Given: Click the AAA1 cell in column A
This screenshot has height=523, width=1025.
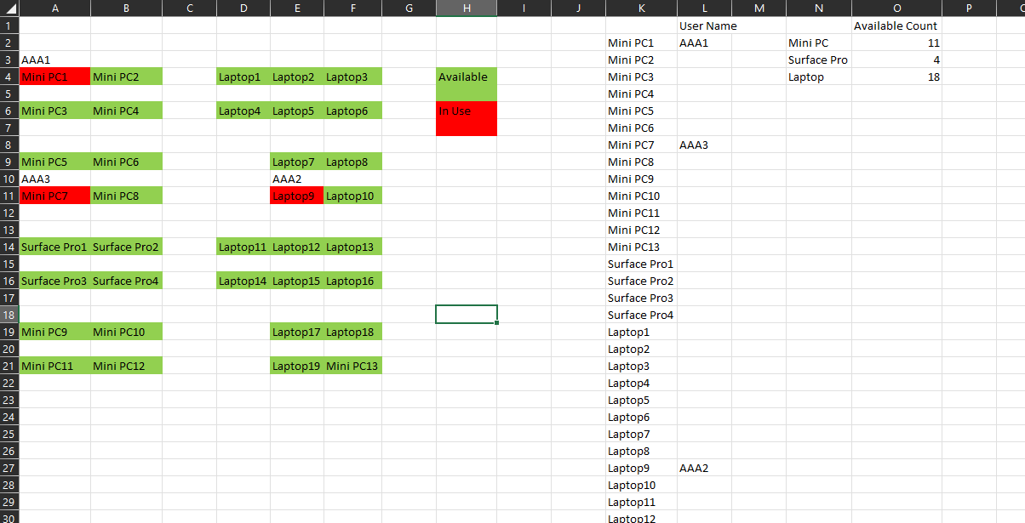Looking at the screenshot, I should [54, 60].
